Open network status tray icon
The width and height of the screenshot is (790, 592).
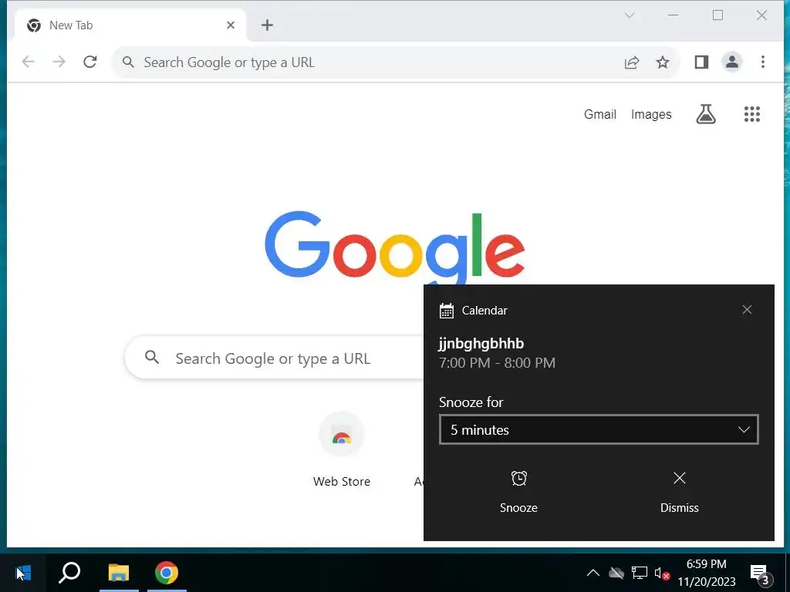(x=640, y=573)
